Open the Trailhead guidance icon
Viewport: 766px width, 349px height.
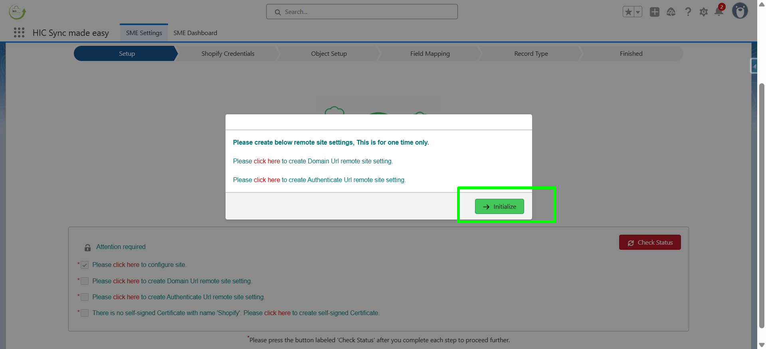(671, 12)
